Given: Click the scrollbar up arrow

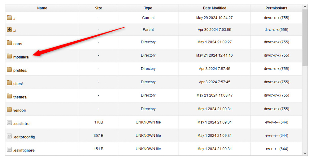Looking at the screenshot, I should 305,7.
